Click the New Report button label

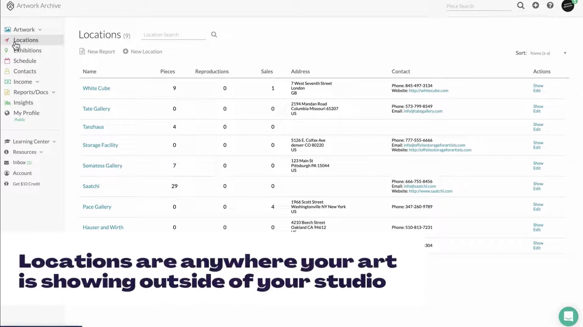coord(101,52)
